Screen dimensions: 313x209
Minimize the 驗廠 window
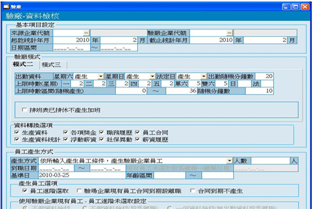tap(286, 7)
